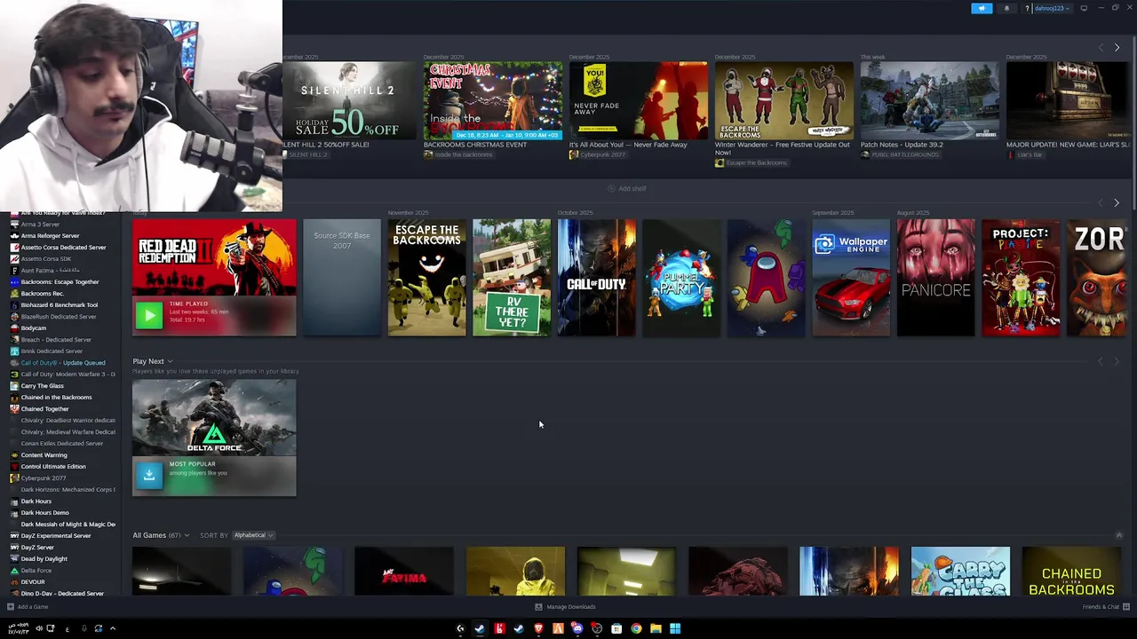Click Add a Game
The width and height of the screenshot is (1137, 639).
tap(28, 607)
